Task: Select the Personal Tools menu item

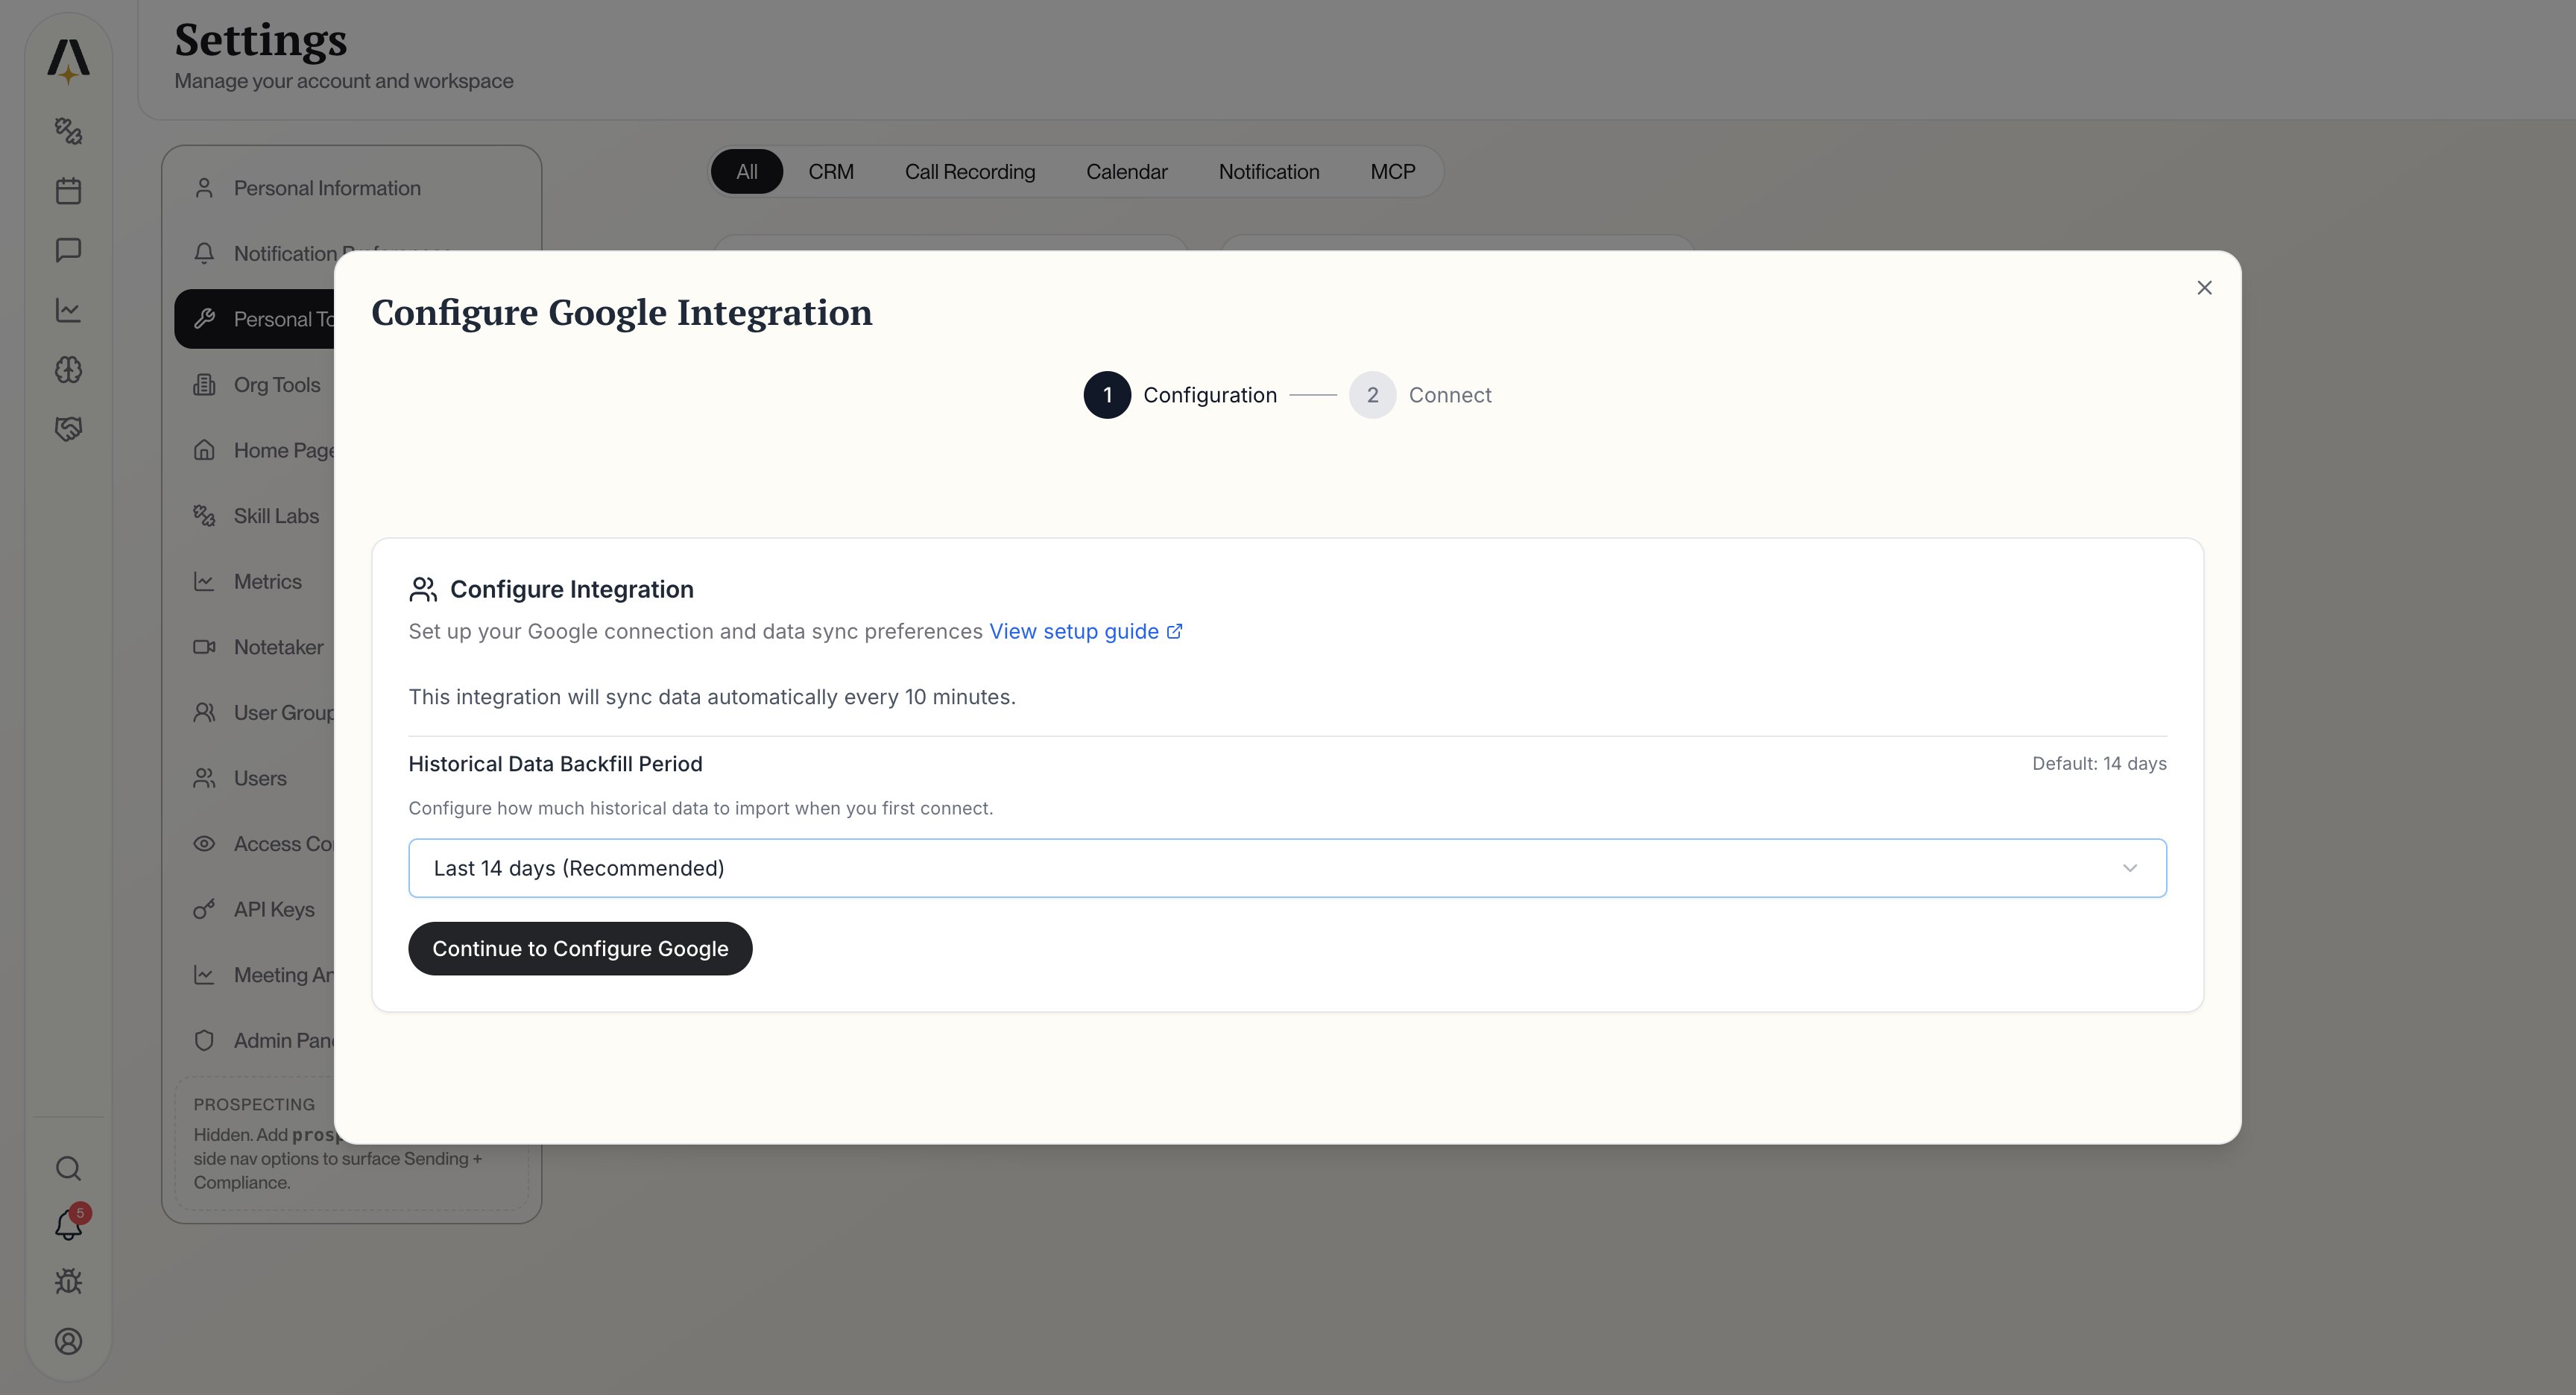Action: click(x=254, y=319)
